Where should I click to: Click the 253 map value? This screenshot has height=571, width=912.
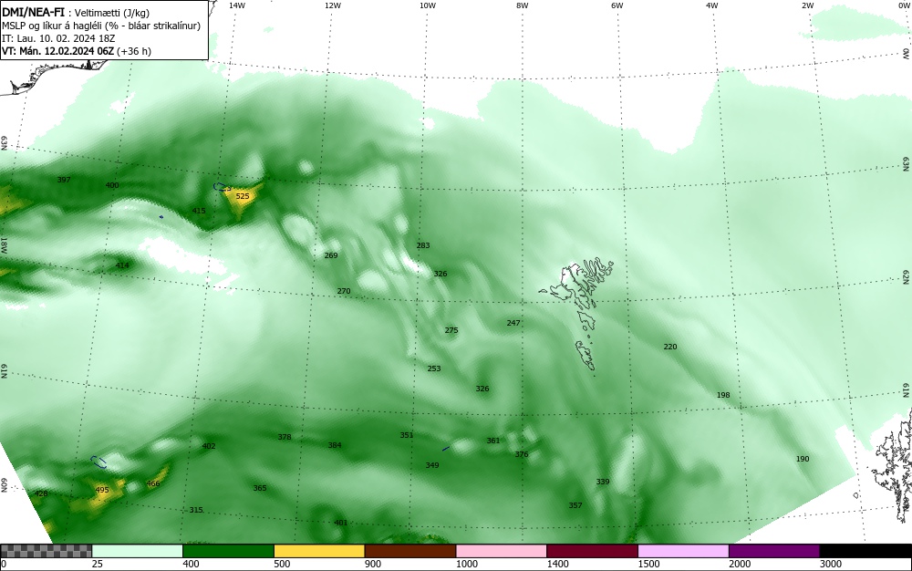click(434, 369)
